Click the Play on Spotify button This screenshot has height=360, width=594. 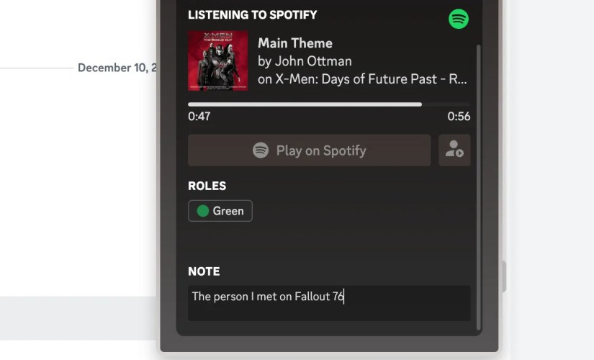309,150
